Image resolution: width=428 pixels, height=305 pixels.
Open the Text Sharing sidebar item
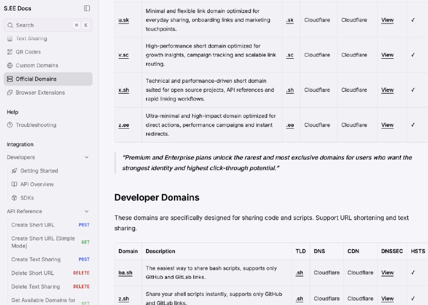[x=31, y=38]
